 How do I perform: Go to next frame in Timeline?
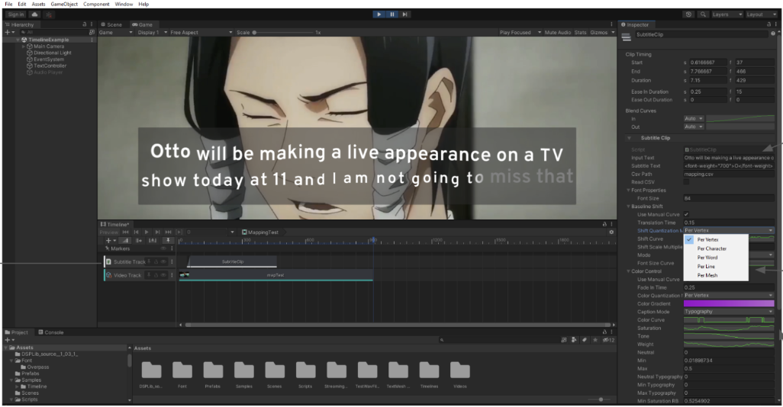pyautogui.click(x=157, y=232)
